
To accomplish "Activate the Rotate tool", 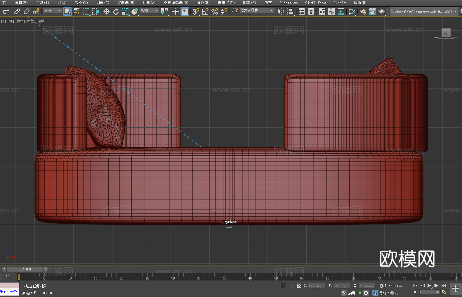I will (116, 11).
